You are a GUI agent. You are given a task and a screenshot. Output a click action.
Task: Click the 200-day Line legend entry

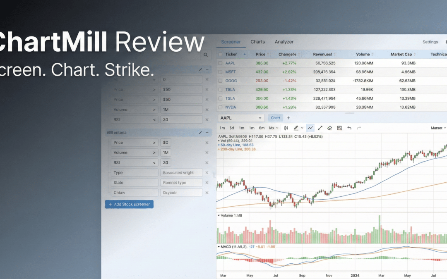coord(237,149)
